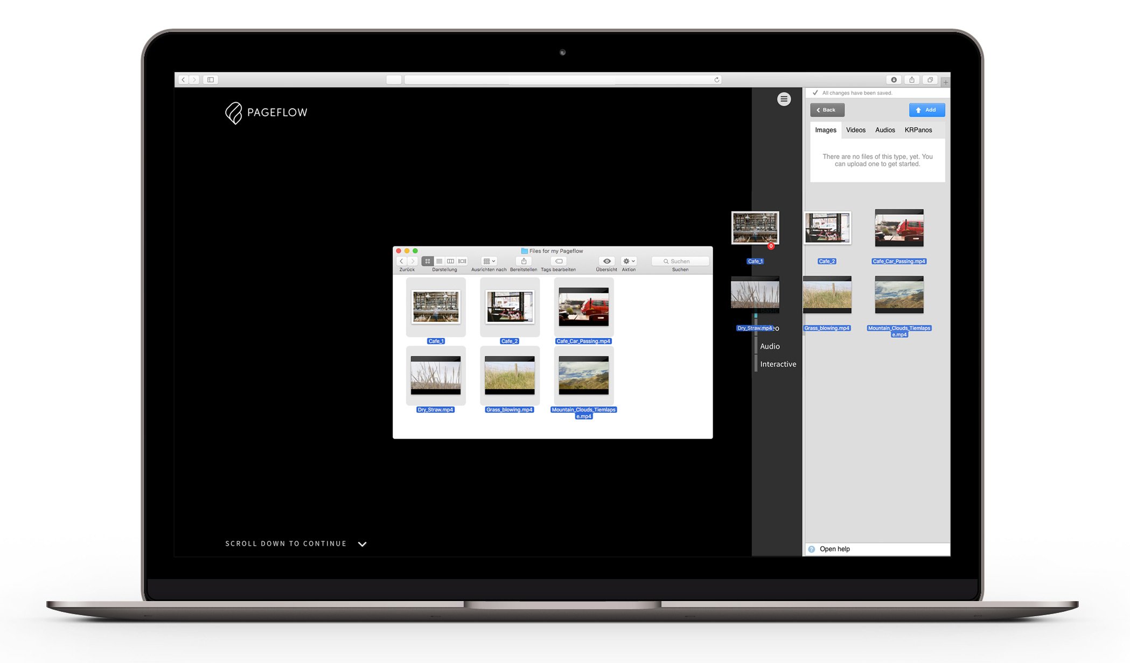Image resolution: width=1130 pixels, height=663 pixels.
Task: Open the Aktion gear dropdown
Action: click(629, 261)
